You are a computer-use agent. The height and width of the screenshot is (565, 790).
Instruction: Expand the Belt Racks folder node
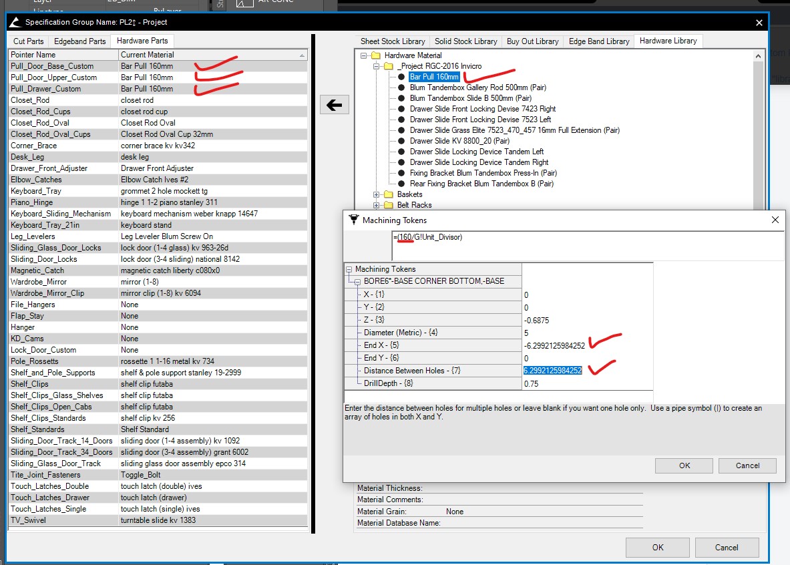(x=376, y=205)
